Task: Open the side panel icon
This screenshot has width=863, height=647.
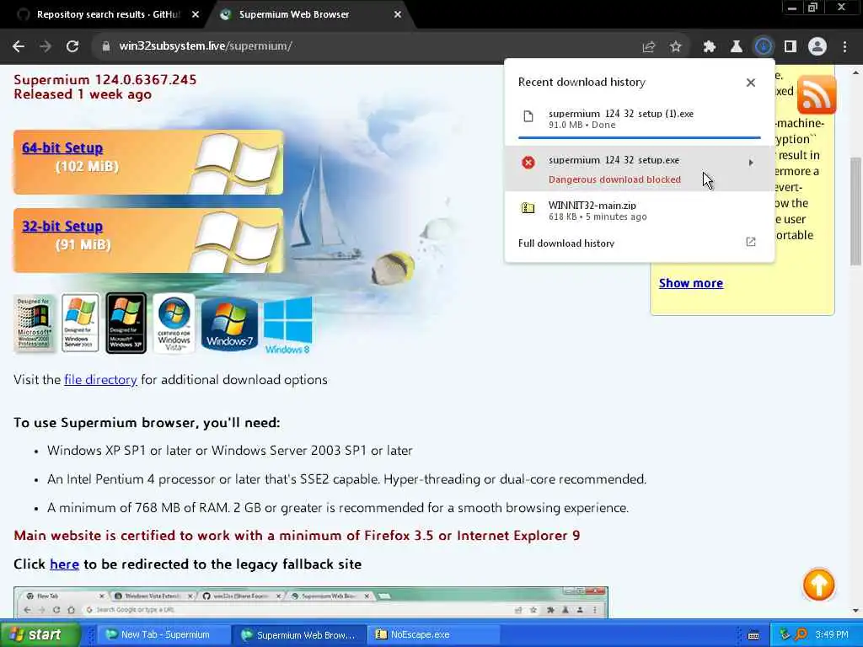Action: [x=790, y=47]
